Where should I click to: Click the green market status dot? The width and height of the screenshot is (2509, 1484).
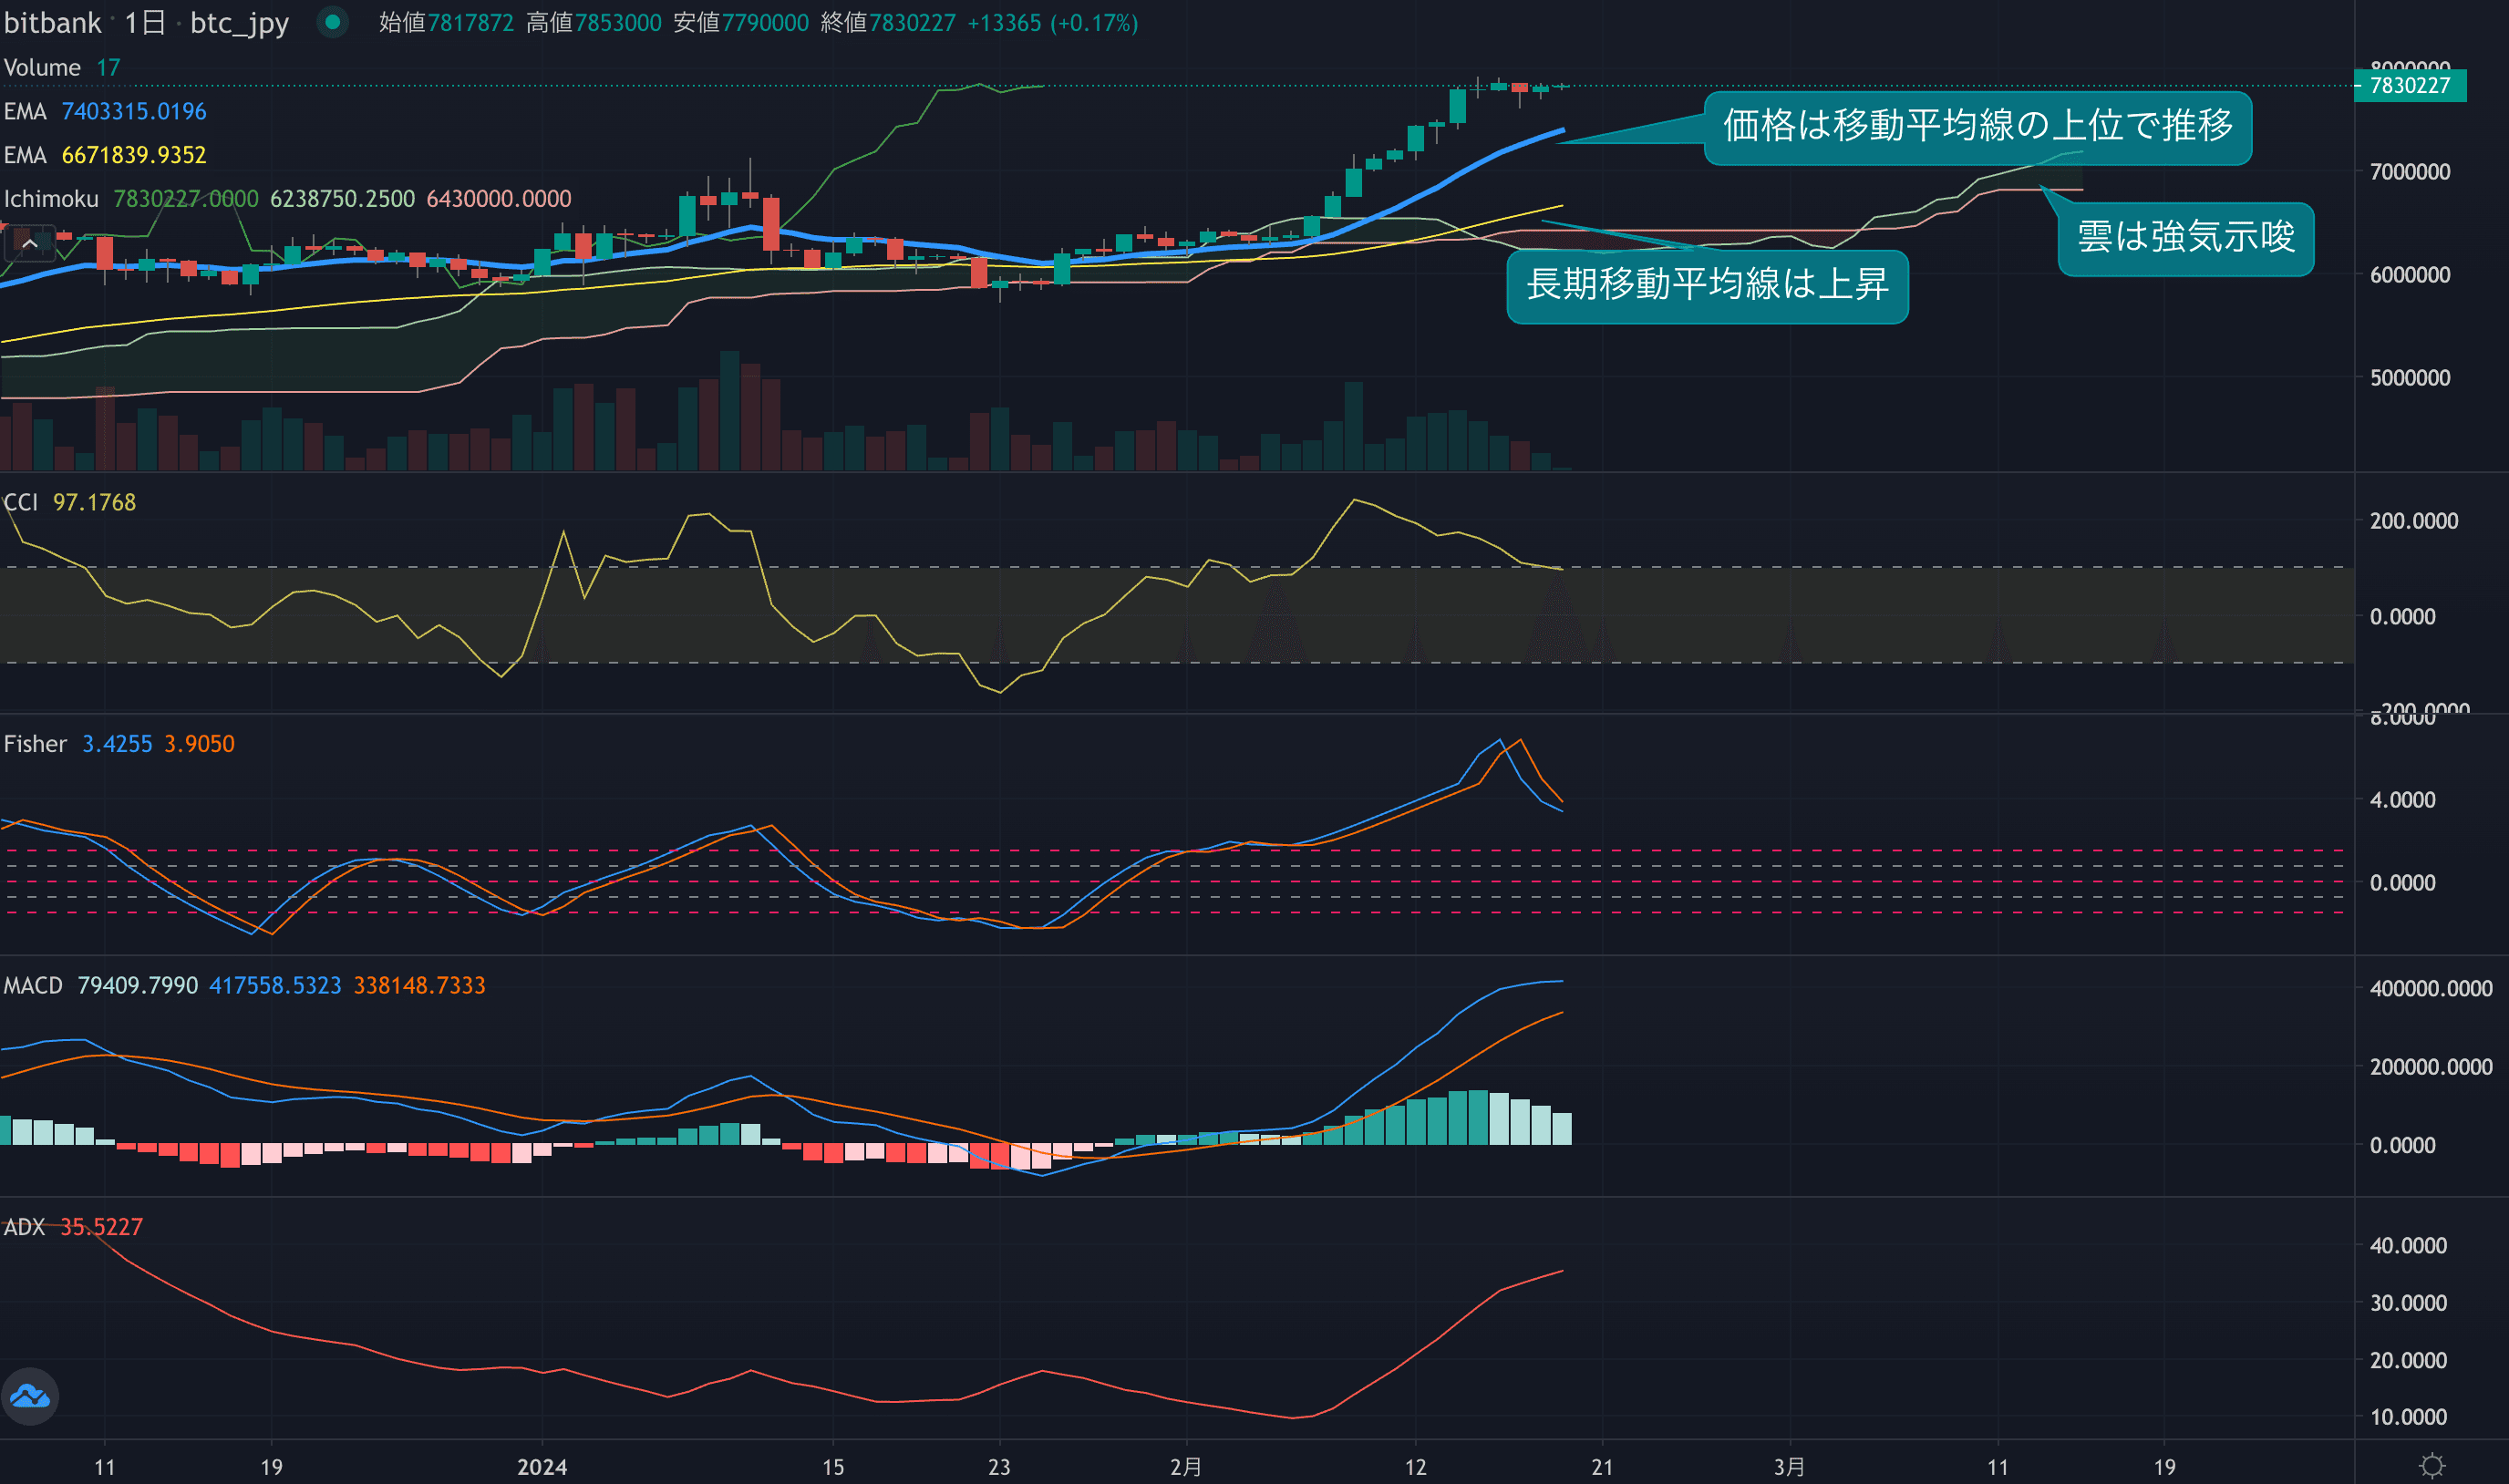[332, 22]
